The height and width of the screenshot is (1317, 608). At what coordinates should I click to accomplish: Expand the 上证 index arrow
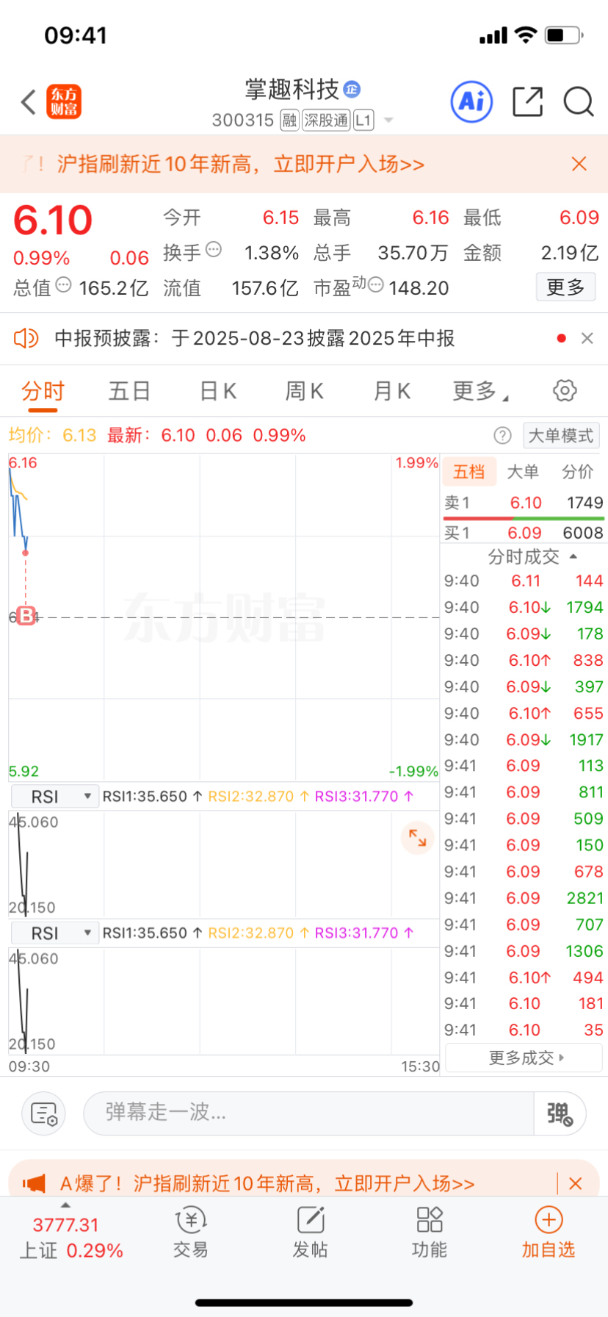pyautogui.click(x=65, y=1205)
